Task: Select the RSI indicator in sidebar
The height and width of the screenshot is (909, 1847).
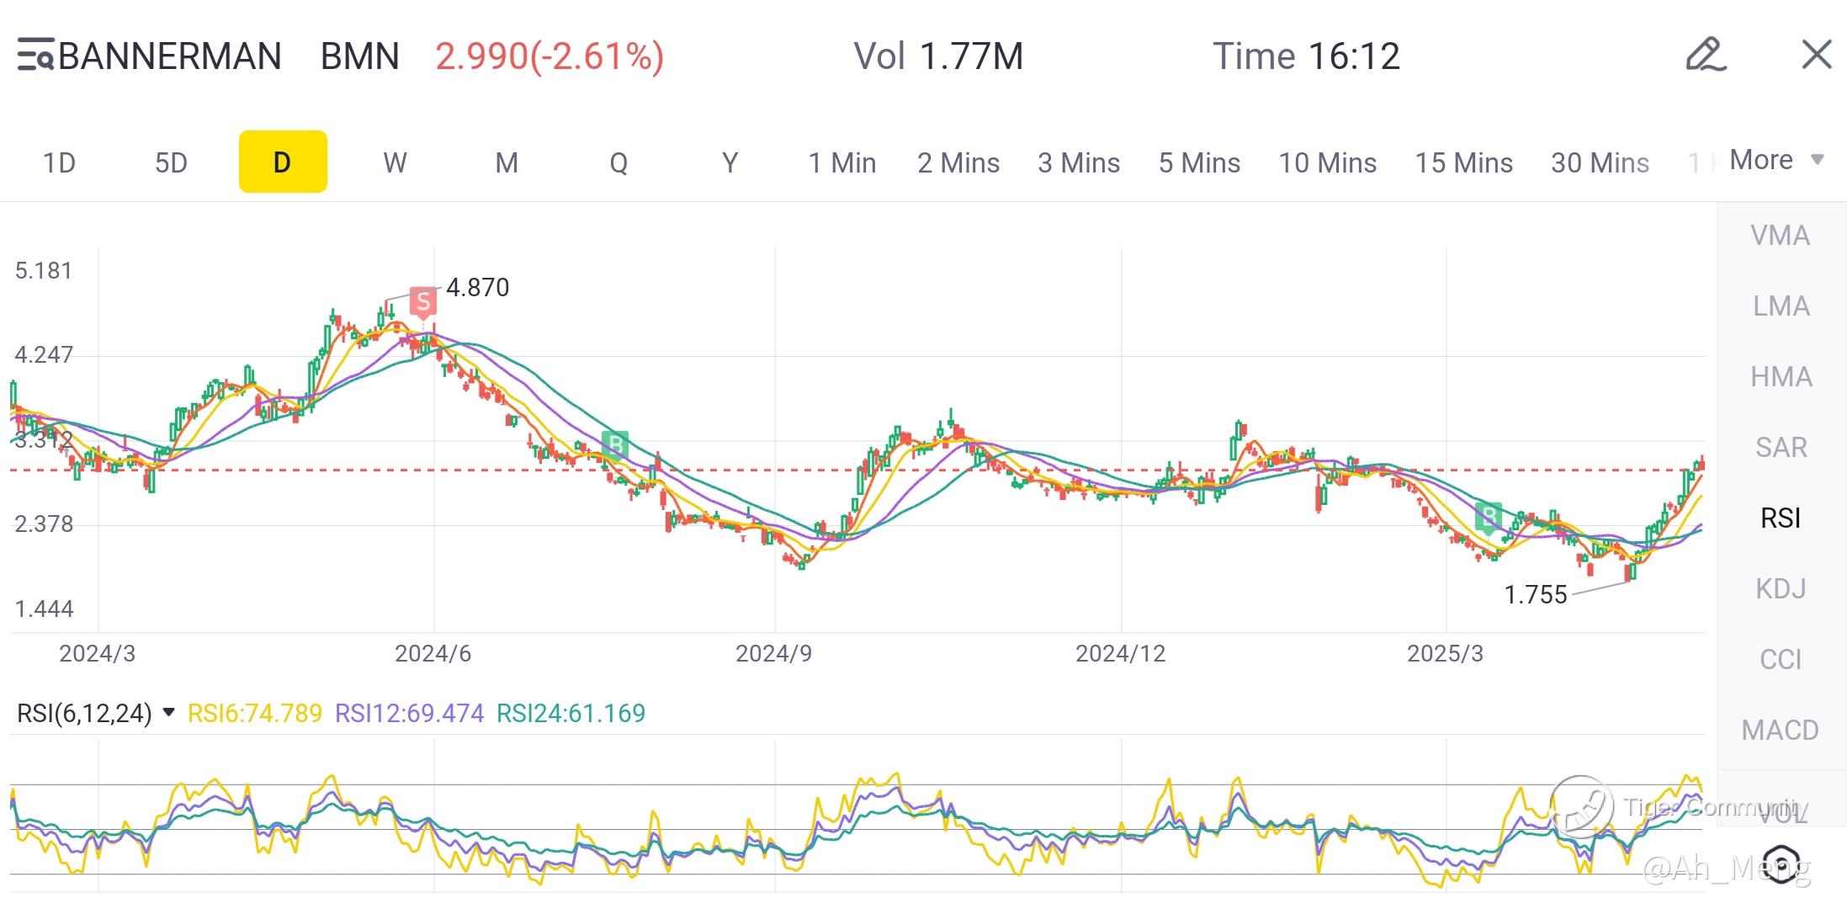Action: [1780, 518]
